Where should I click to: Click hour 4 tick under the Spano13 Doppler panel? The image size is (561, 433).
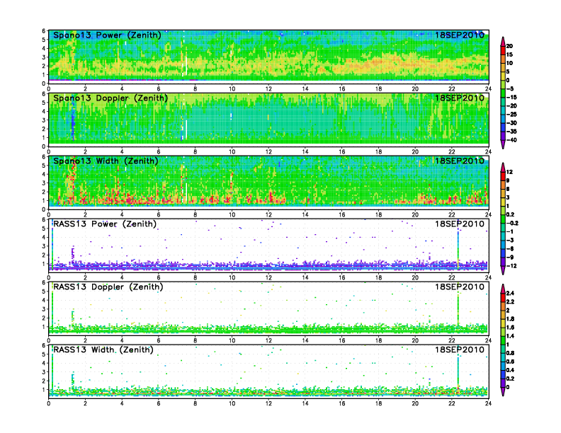tap(122, 152)
